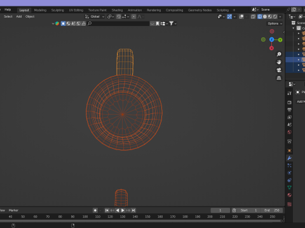
Task: Click the current frame field showing 1
Action: coord(220,210)
